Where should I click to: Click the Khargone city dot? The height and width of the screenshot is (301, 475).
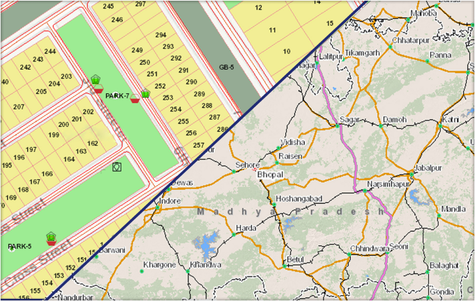pyautogui.click(x=142, y=271)
